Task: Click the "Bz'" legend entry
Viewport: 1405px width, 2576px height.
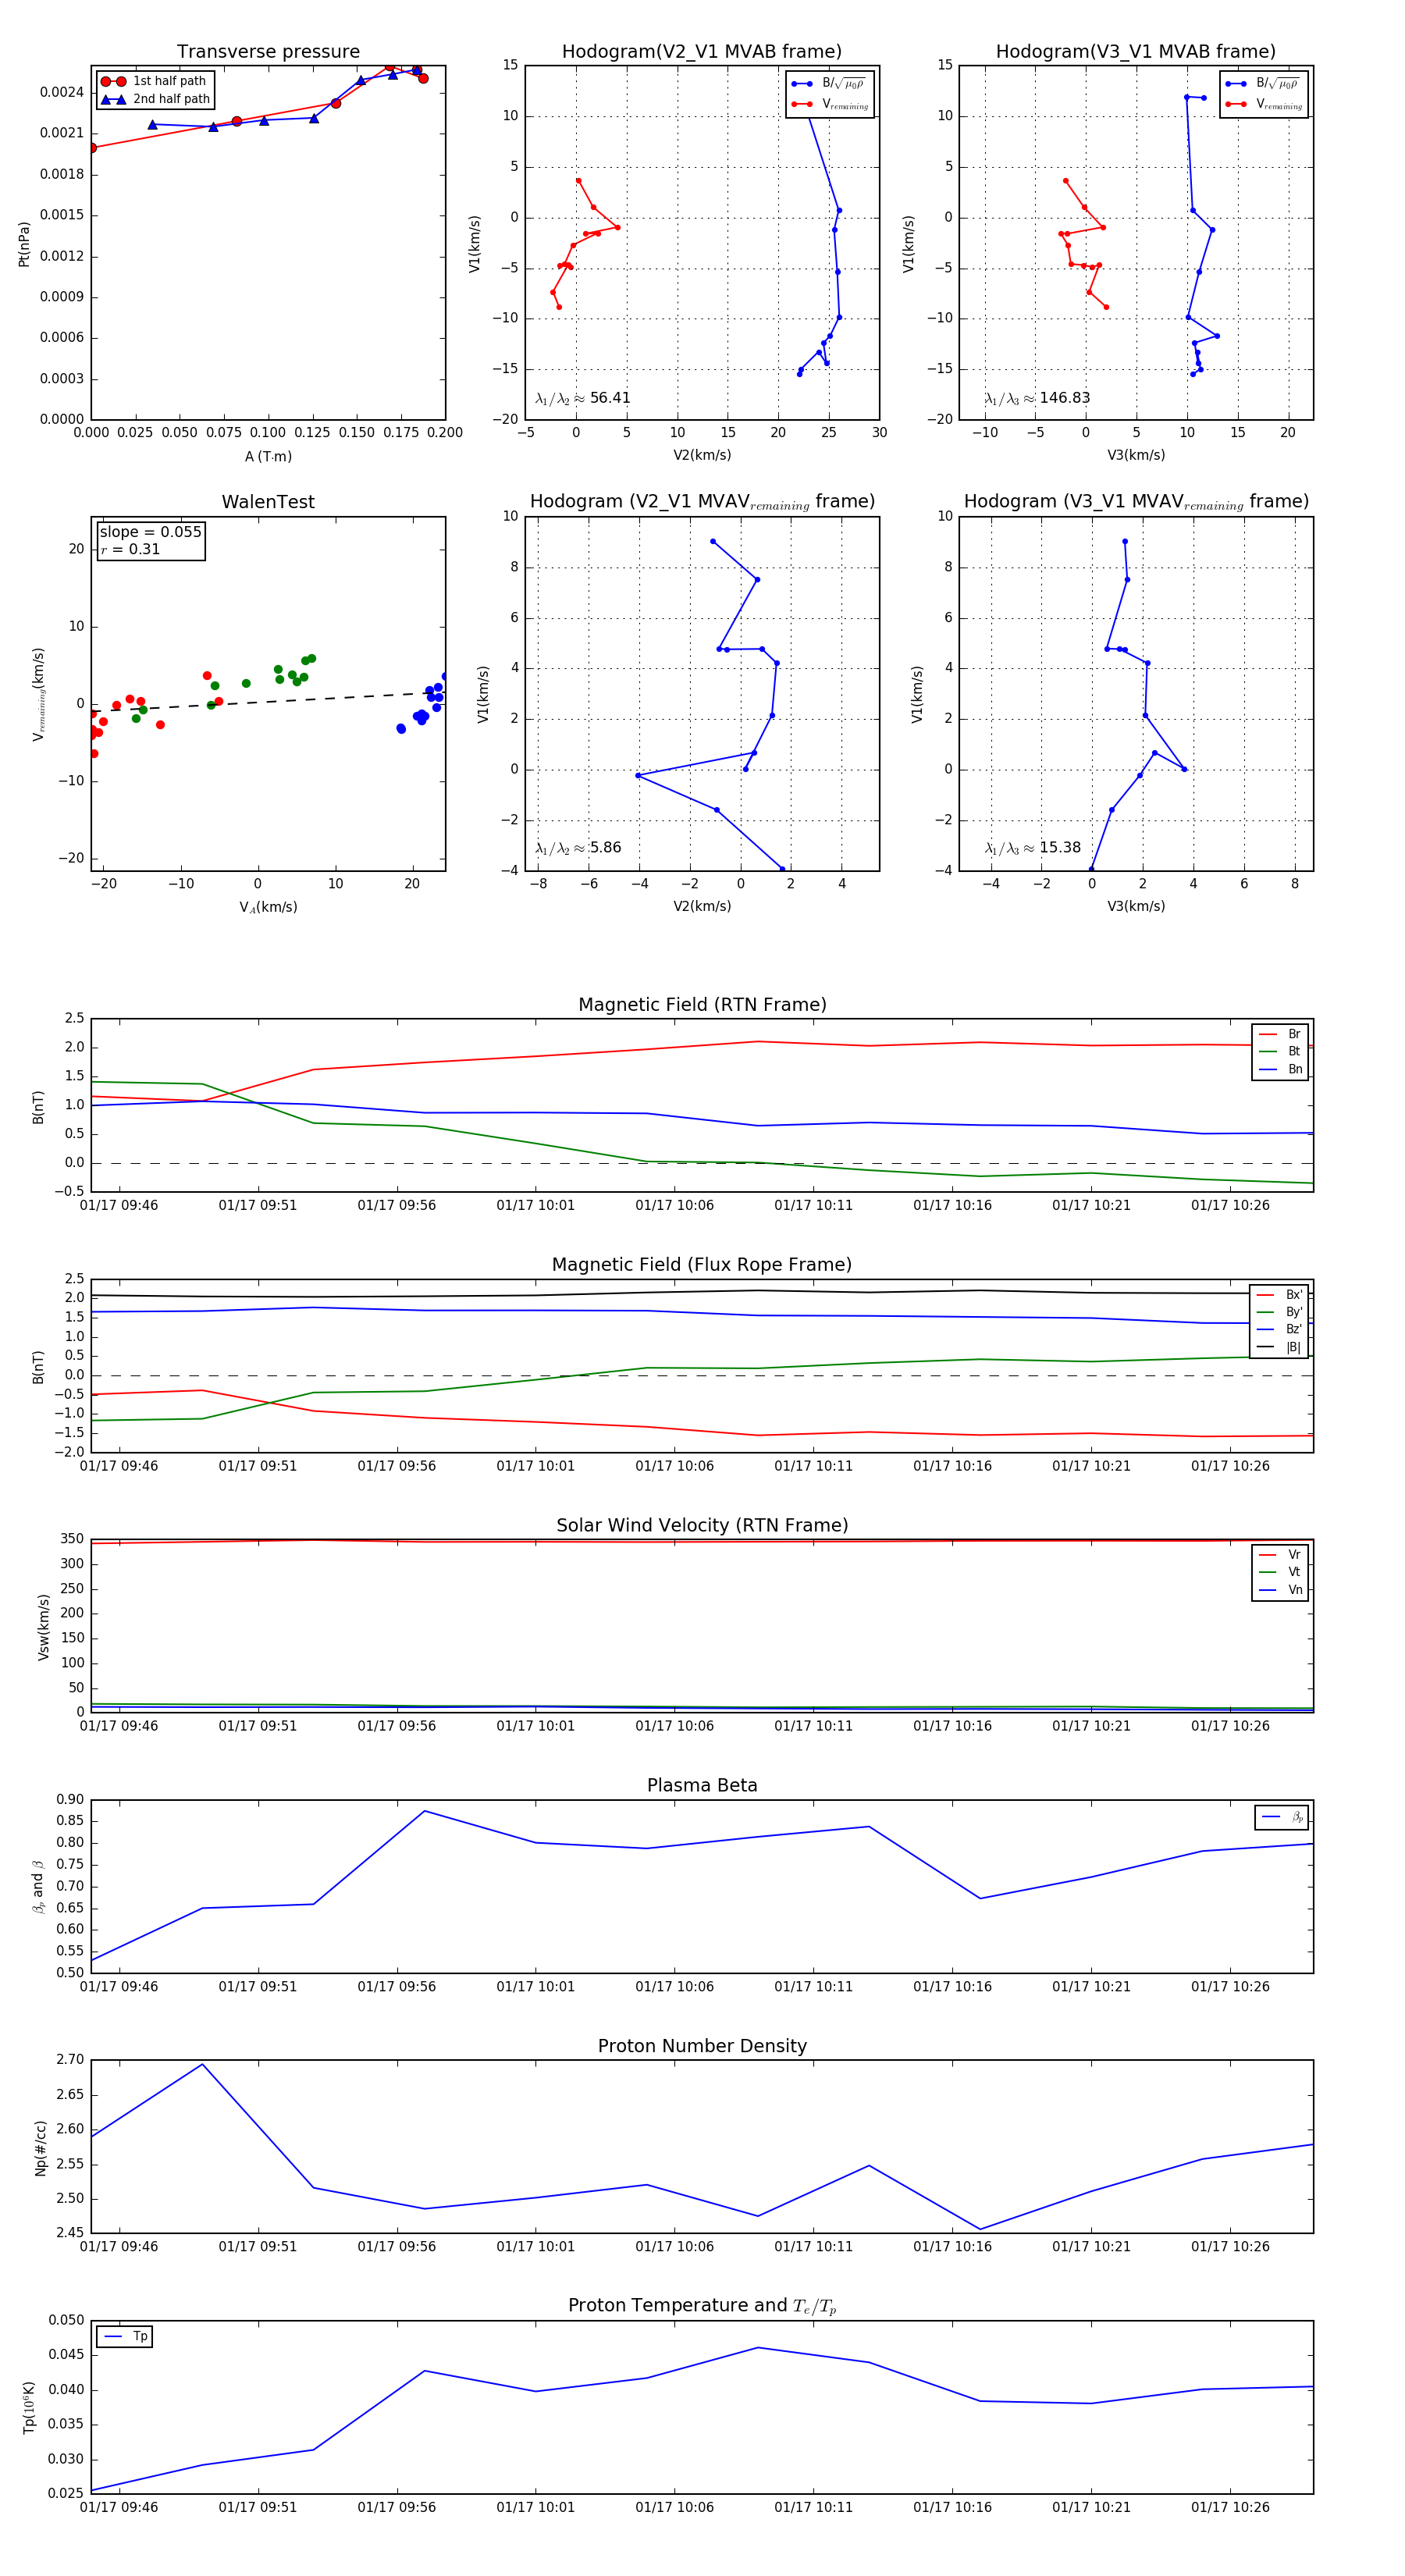Action: 1280,1329
